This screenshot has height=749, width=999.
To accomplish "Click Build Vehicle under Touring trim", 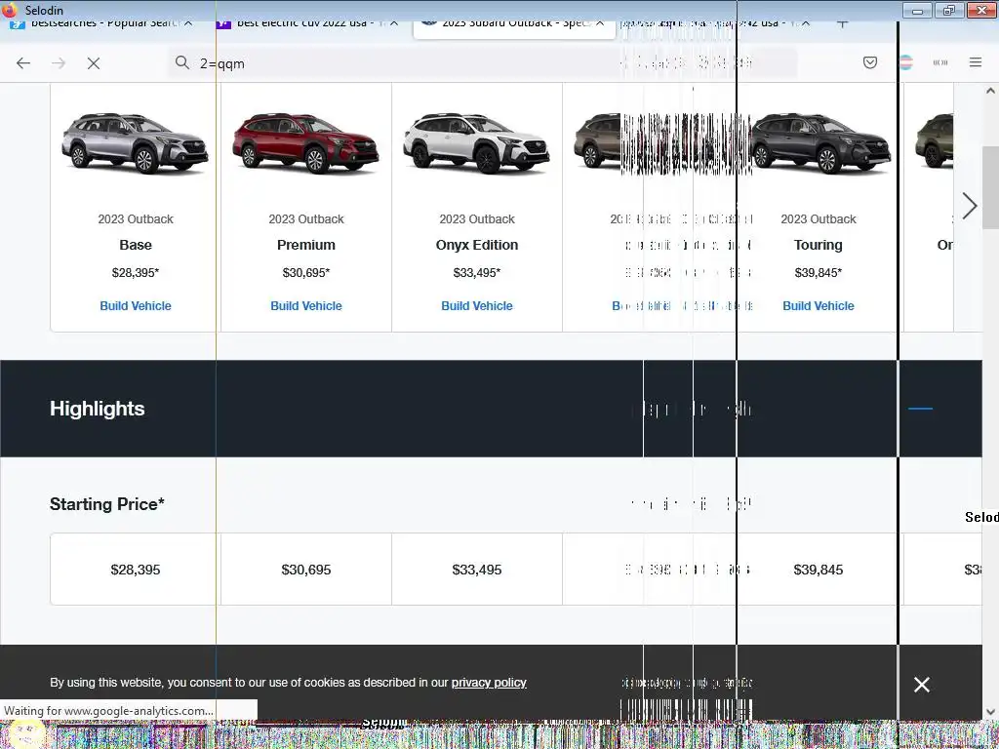I will coord(819,305).
